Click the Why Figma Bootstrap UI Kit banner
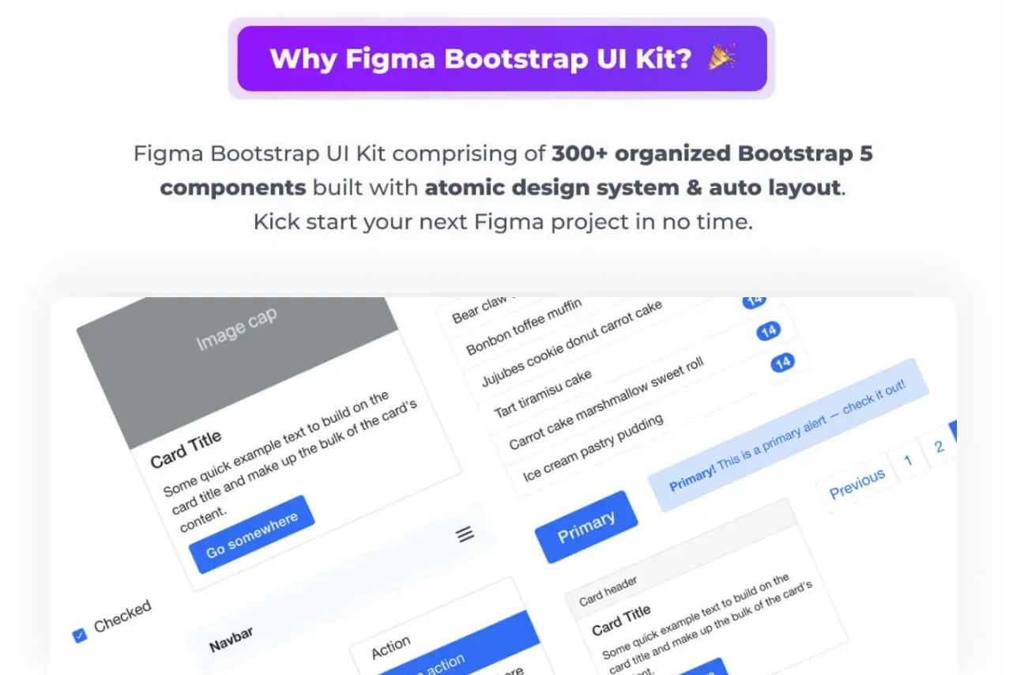This screenshot has height=675, width=1009. 502,58
